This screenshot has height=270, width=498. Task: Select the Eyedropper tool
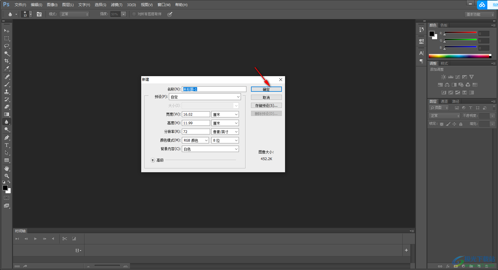coord(7,68)
